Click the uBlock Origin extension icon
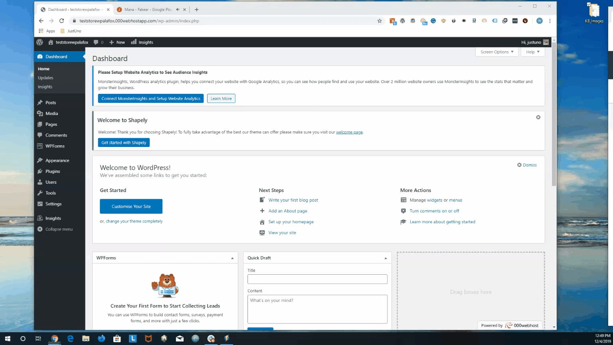The height and width of the screenshot is (345, 613). click(x=525, y=21)
